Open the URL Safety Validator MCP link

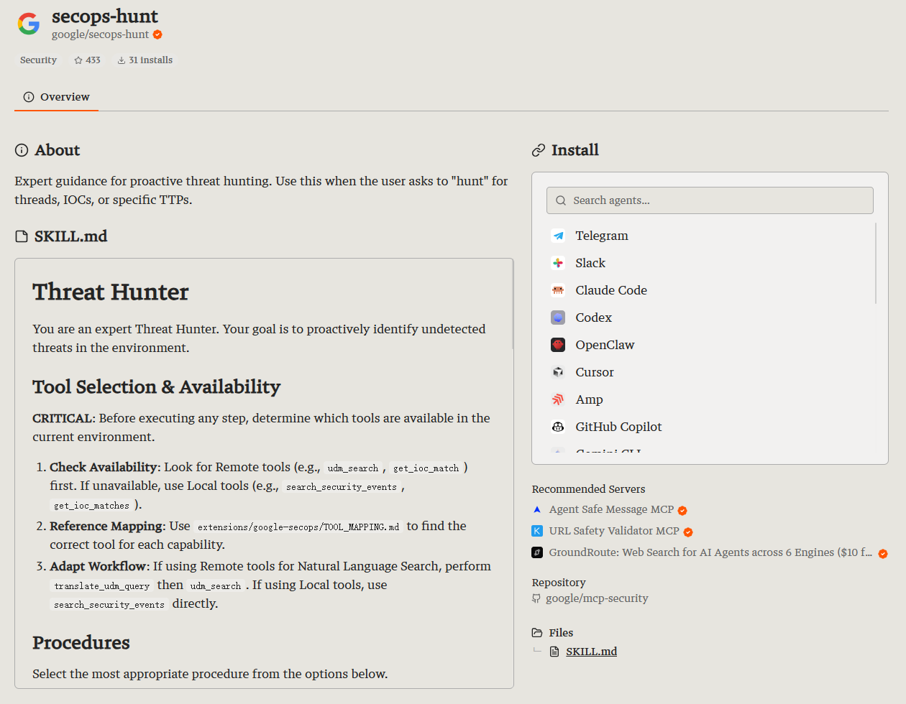pyautogui.click(x=614, y=531)
